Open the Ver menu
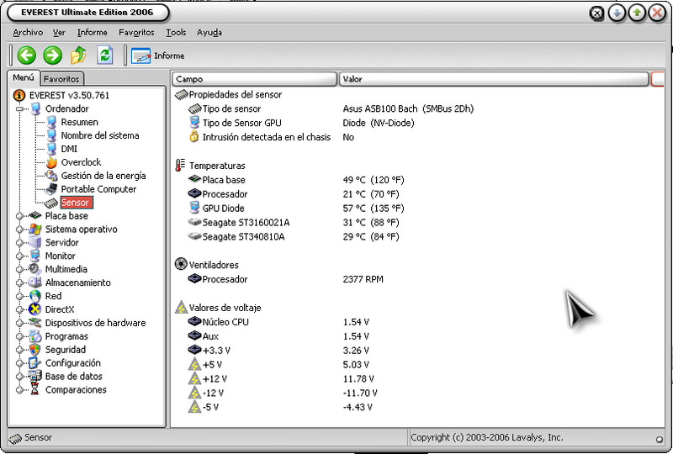The height and width of the screenshot is (454, 673). click(x=59, y=33)
